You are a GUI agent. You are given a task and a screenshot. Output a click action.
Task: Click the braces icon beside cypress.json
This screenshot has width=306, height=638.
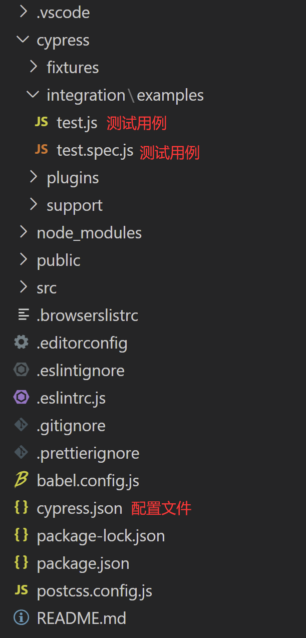pyautogui.click(x=21, y=507)
